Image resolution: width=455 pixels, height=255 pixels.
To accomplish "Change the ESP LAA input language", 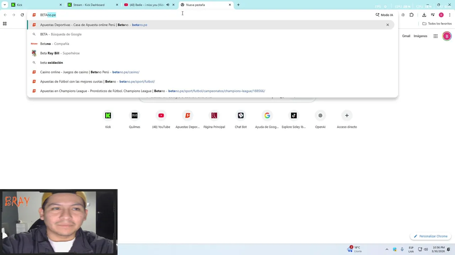I will (x=411, y=249).
